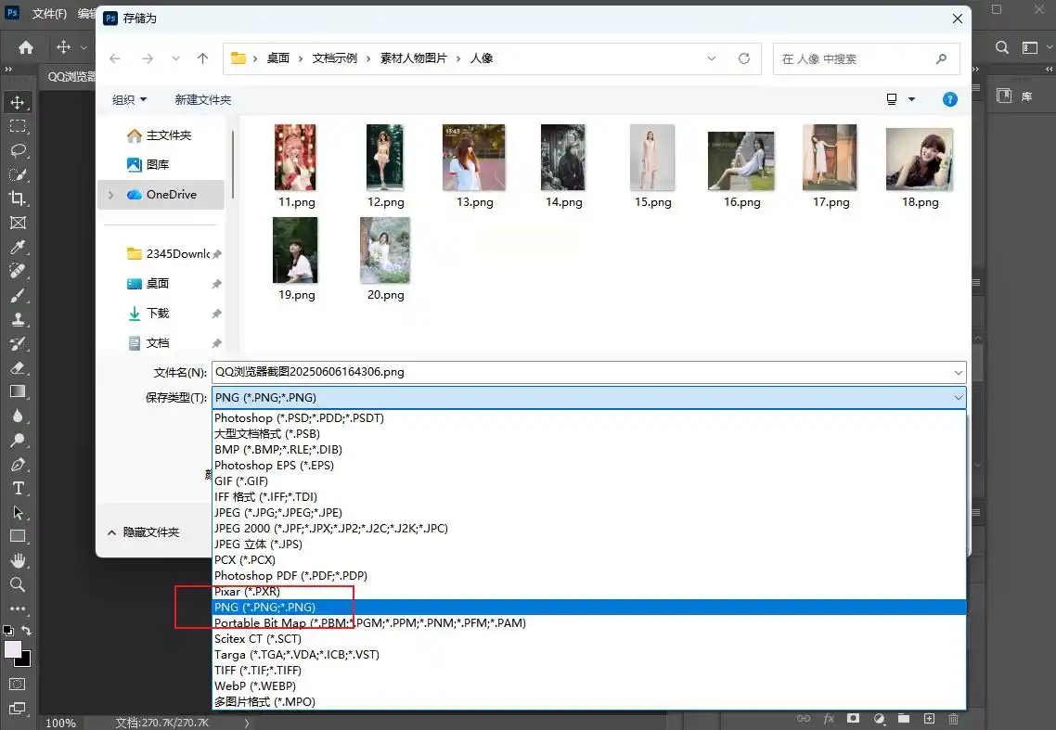The width and height of the screenshot is (1056, 730).
Task: Select the Rectangular Marquee tool
Action: (19, 126)
